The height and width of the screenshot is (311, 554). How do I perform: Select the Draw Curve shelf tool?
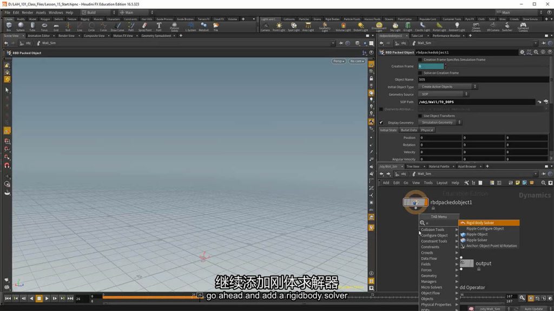117,27
